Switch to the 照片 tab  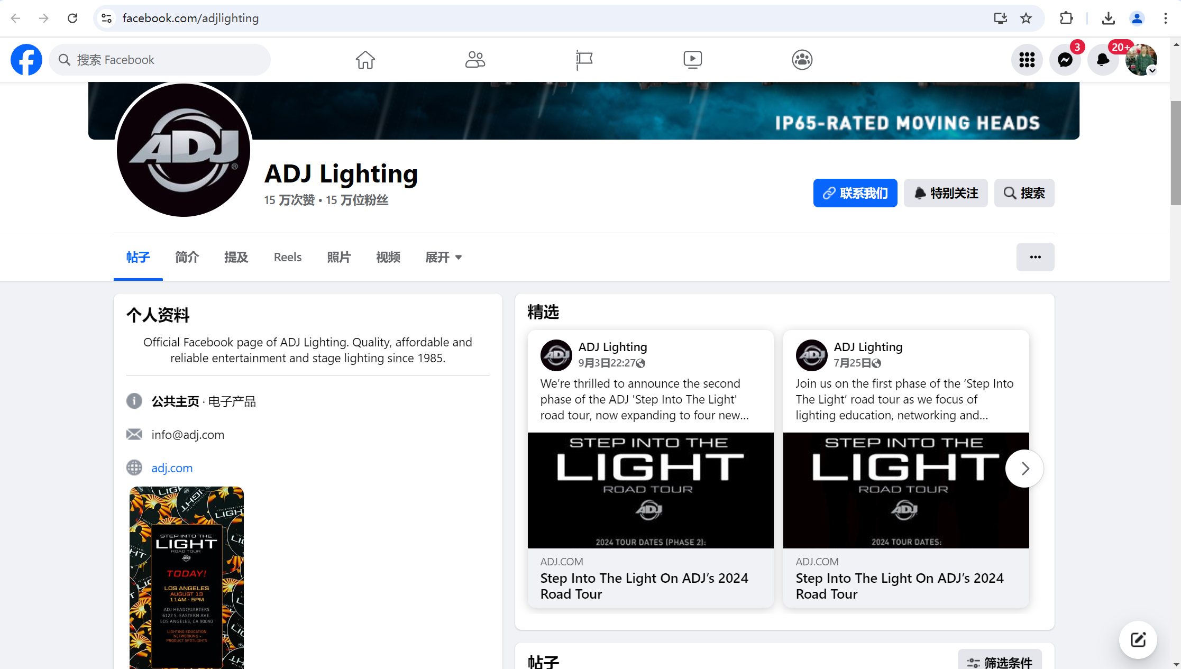pos(339,258)
